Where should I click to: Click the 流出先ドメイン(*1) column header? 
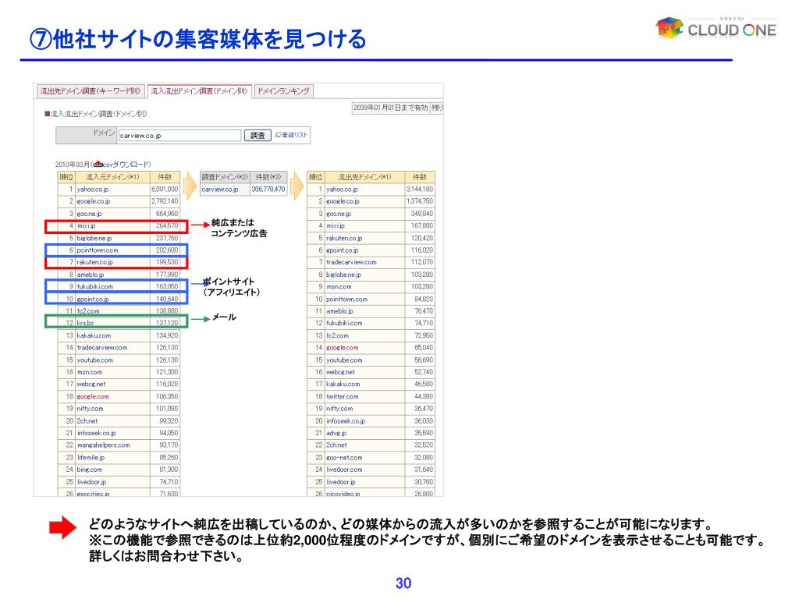pyautogui.click(x=365, y=177)
